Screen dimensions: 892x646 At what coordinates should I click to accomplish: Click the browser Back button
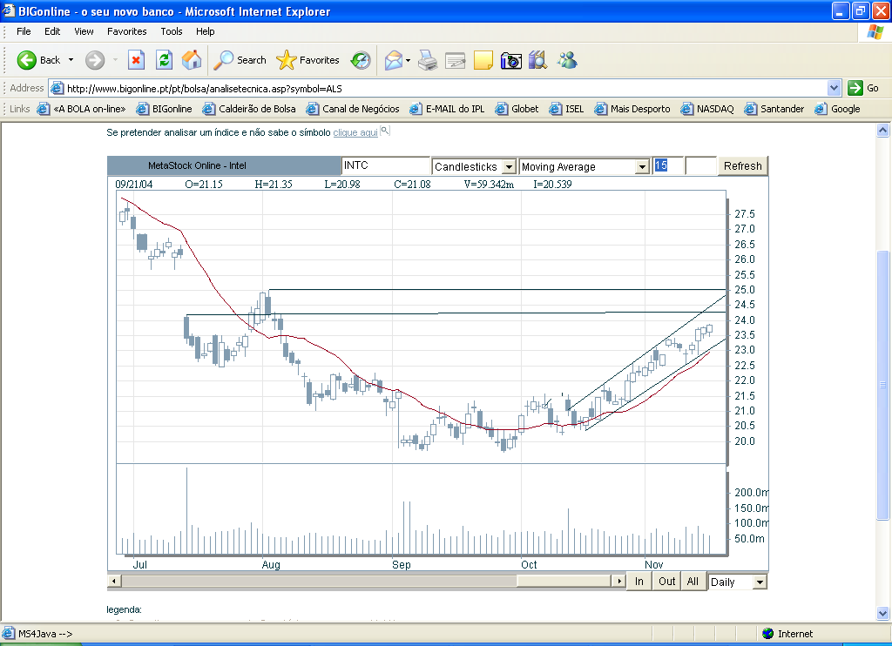pyautogui.click(x=38, y=60)
